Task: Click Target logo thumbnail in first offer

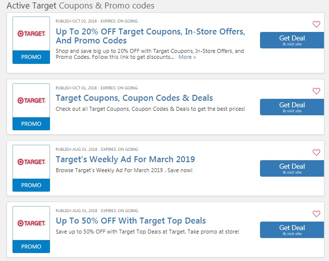Action: [31, 33]
